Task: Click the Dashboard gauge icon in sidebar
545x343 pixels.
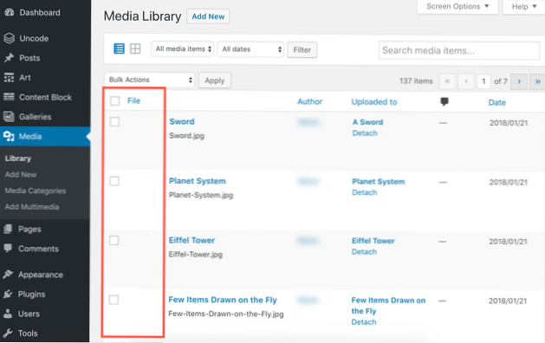Action: tap(10, 12)
